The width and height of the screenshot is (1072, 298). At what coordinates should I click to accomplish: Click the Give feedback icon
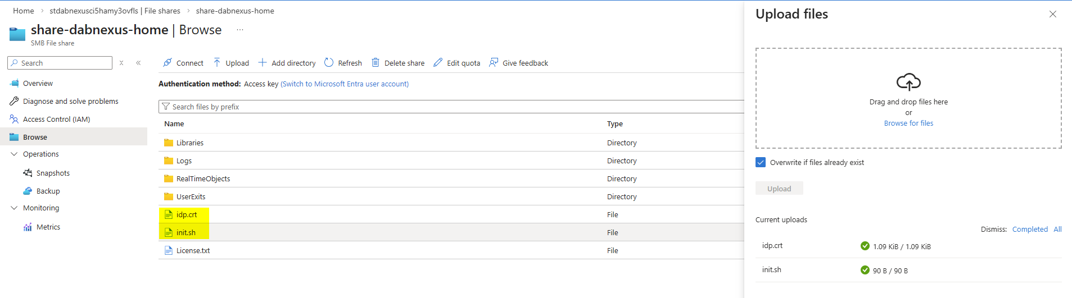coord(494,63)
